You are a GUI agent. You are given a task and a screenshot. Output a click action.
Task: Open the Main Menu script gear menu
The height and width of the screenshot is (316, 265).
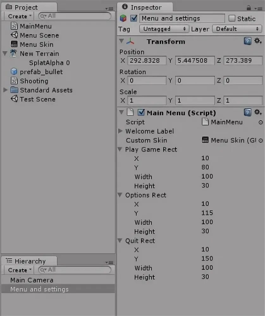tap(258, 112)
